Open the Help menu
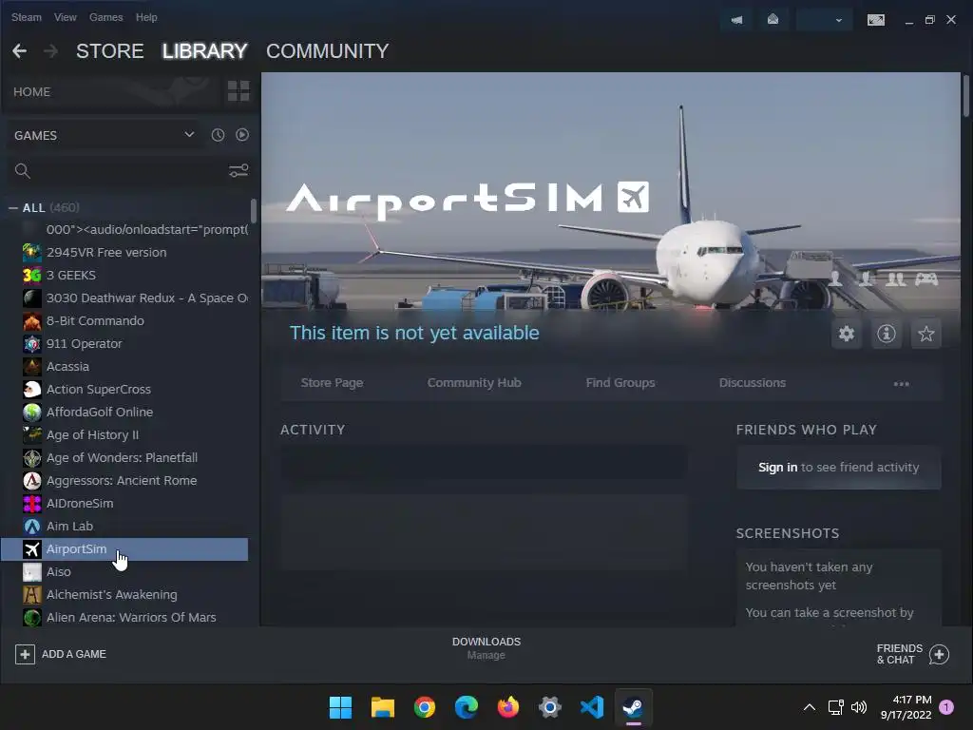973x730 pixels. (x=146, y=17)
